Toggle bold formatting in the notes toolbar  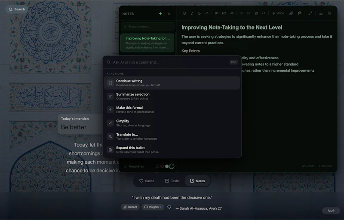(x=184, y=13)
